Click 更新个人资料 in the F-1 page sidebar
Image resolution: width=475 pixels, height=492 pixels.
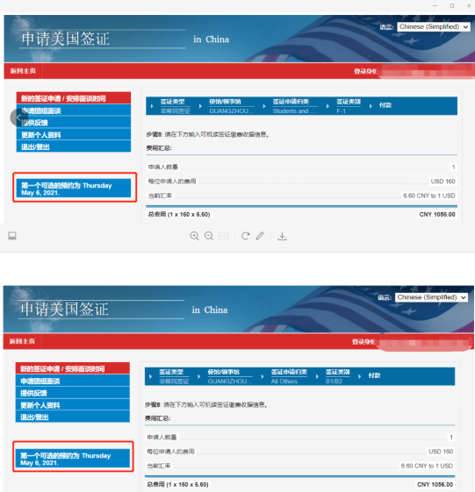74,135
